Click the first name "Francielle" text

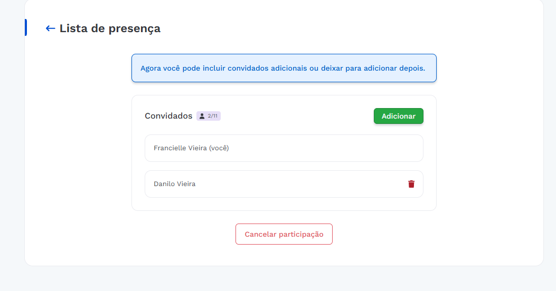(169, 148)
